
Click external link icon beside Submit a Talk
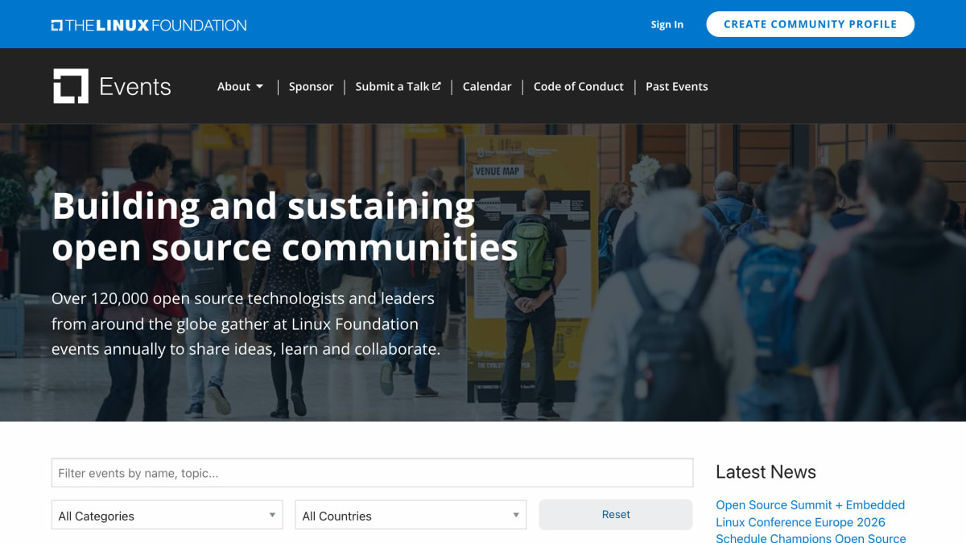coord(436,86)
